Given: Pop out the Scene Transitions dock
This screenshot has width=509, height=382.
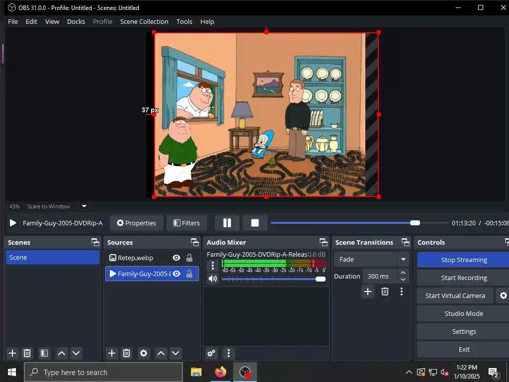Looking at the screenshot, I should [406, 242].
